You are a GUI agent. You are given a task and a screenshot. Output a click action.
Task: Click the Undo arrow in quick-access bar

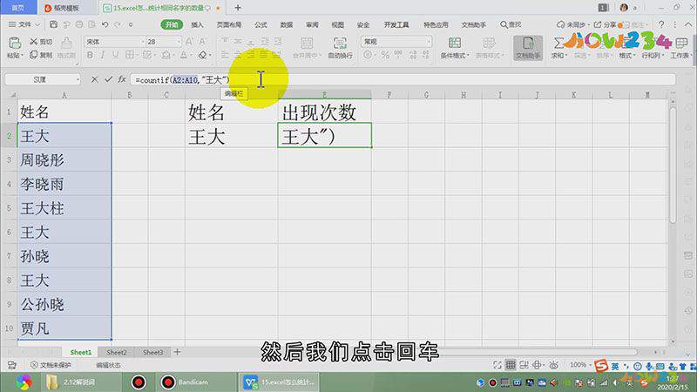[x=105, y=24]
